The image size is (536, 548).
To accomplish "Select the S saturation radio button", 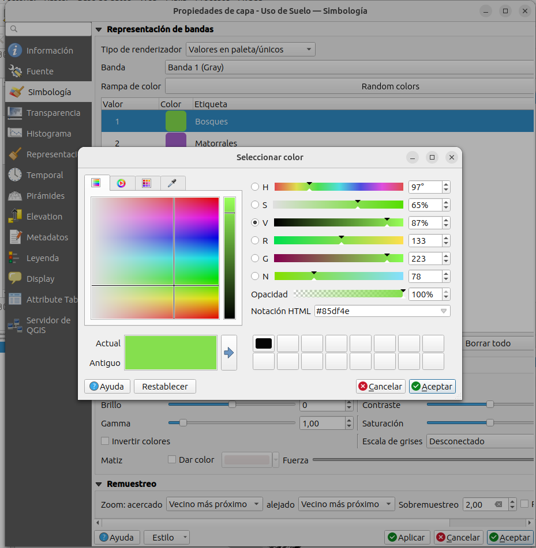I will (255, 205).
